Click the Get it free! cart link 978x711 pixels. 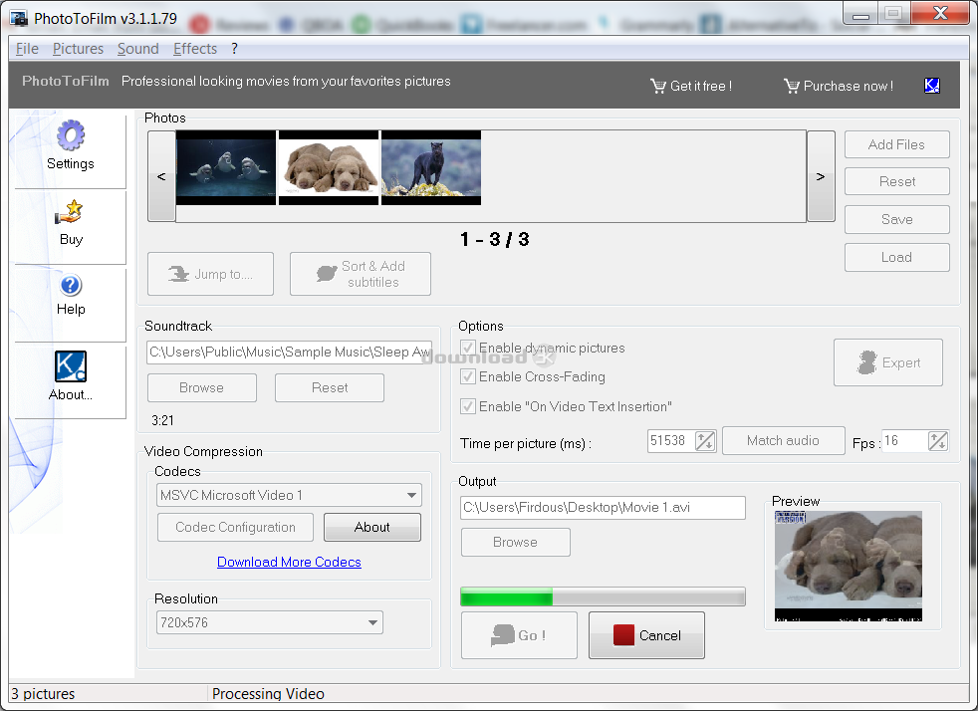coord(690,86)
